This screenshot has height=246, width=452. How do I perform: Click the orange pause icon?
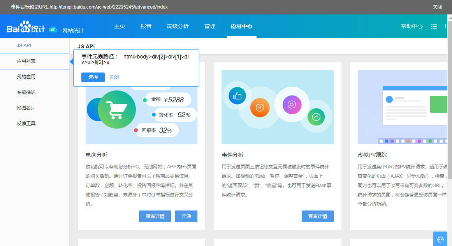pos(260,108)
